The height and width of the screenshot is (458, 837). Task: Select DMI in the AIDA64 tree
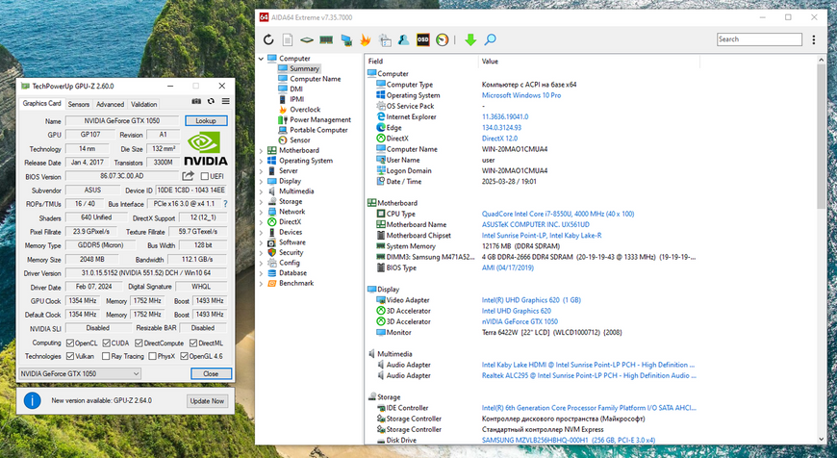(296, 89)
